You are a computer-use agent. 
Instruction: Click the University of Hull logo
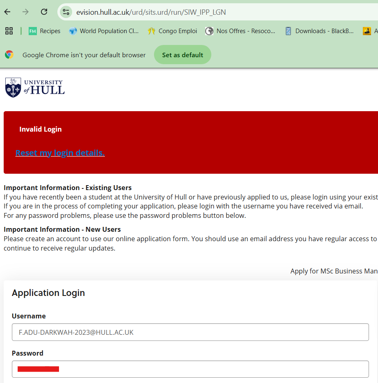tap(35, 88)
